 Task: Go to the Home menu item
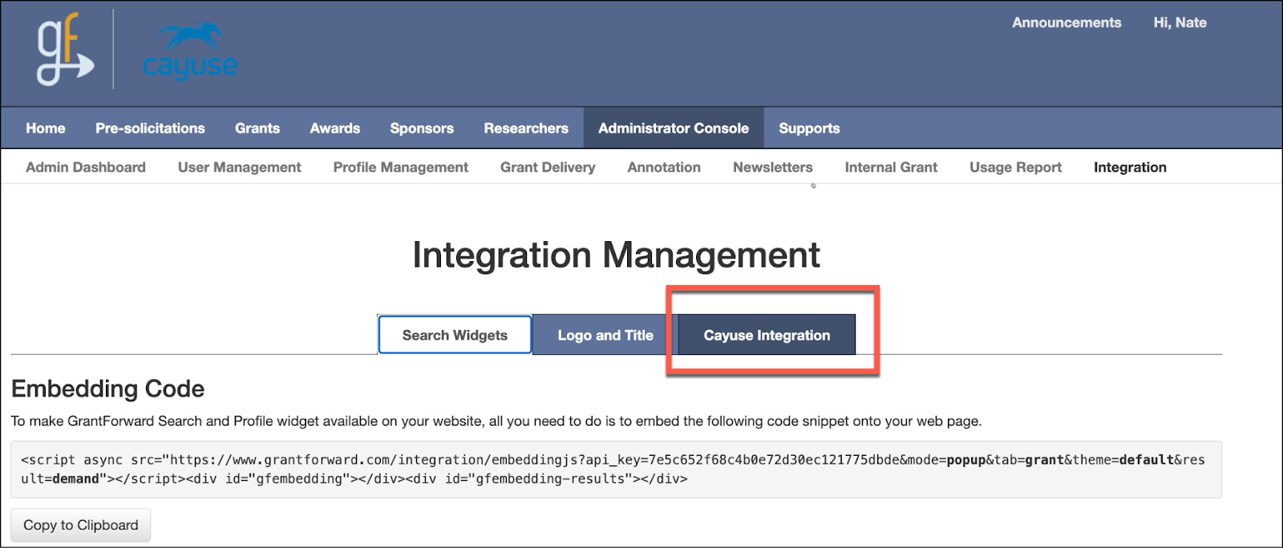pyautogui.click(x=46, y=128)
